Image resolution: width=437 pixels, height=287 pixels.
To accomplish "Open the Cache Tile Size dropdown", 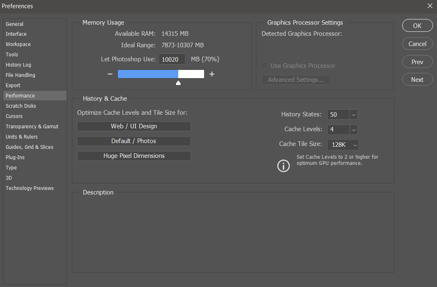I will point(354,145).
